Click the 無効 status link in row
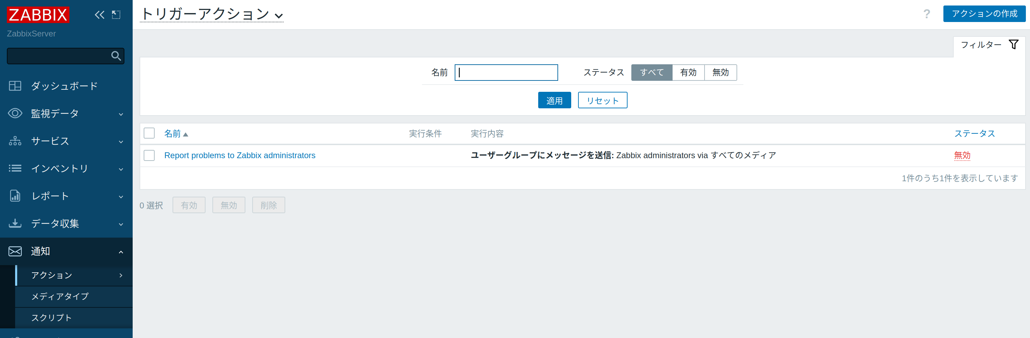Screen dimensions: 1030x338 (962, 155)
